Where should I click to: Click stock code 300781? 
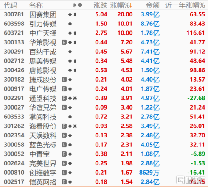pyautogui.click(x=14, y=14)
